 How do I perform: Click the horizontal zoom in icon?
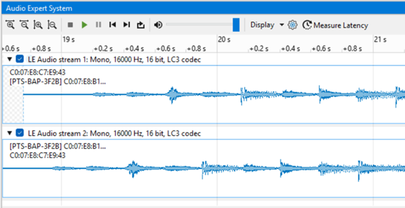pyautogui.click(x=10, y=25)
